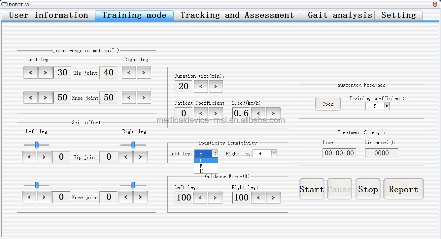Increase the Speed (km/h) value

click(x=273, y=114)
